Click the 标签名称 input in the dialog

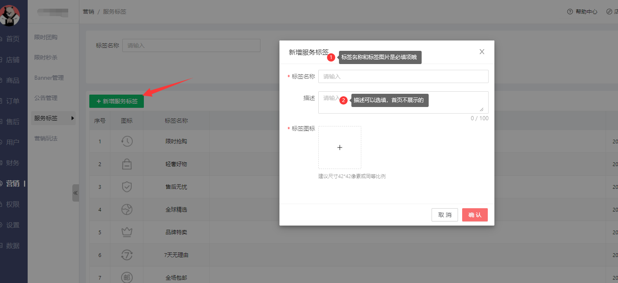pyautogui.click(x=403, y=76)
